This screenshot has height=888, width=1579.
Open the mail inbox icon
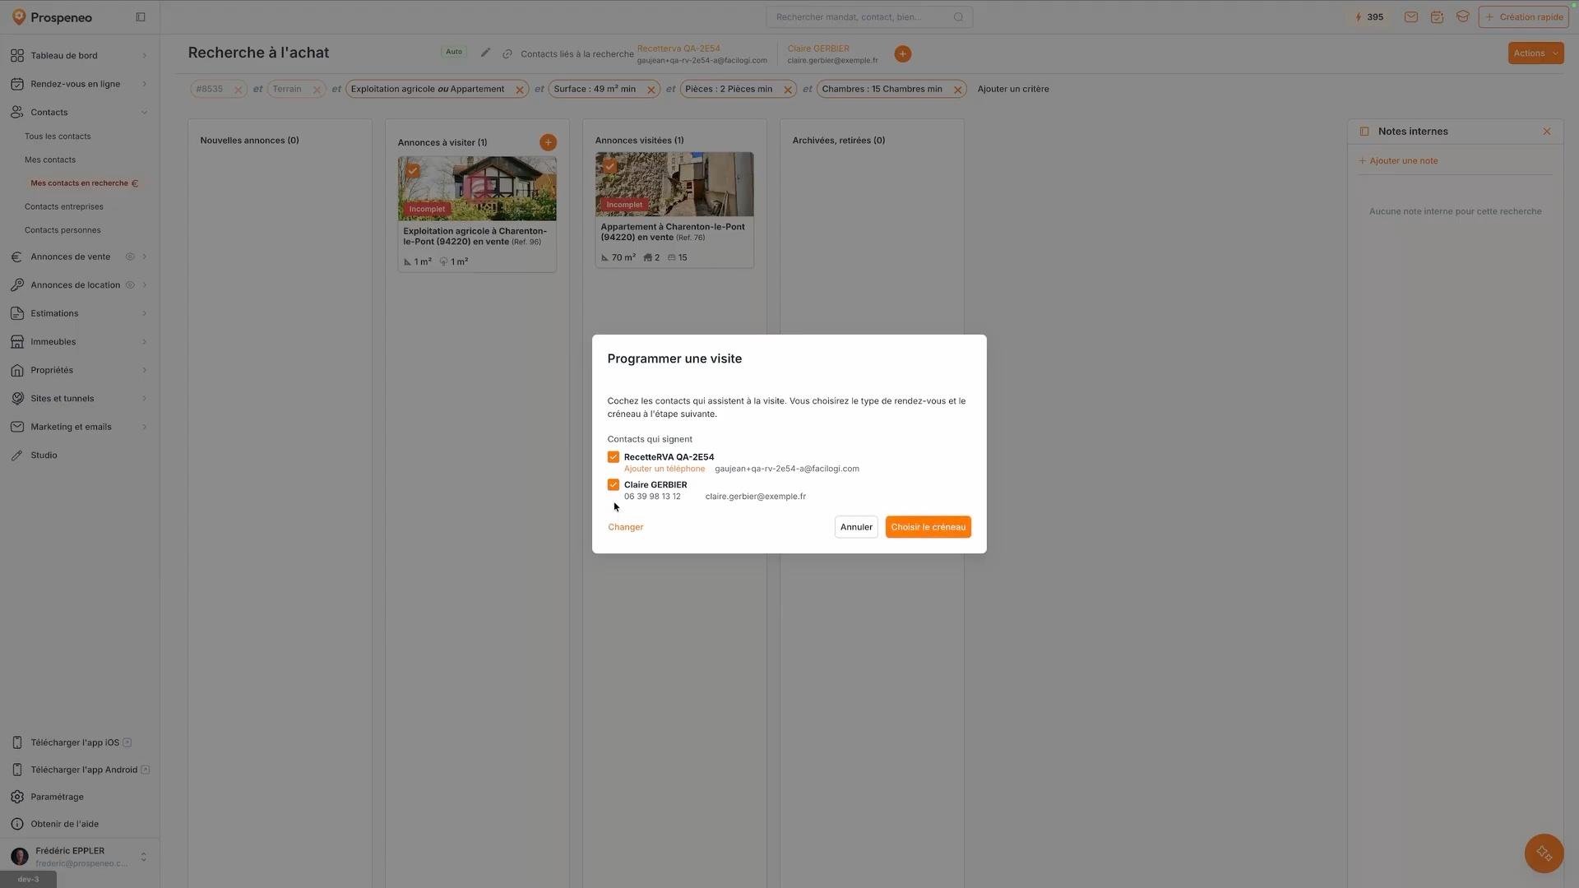(1411, 17)
